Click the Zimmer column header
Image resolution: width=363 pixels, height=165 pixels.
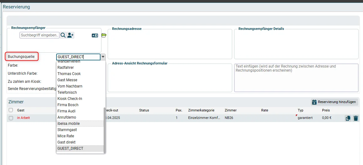[231, 110]
